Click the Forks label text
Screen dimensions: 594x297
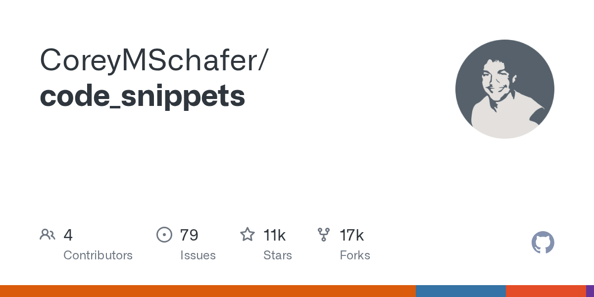point(355,255)
